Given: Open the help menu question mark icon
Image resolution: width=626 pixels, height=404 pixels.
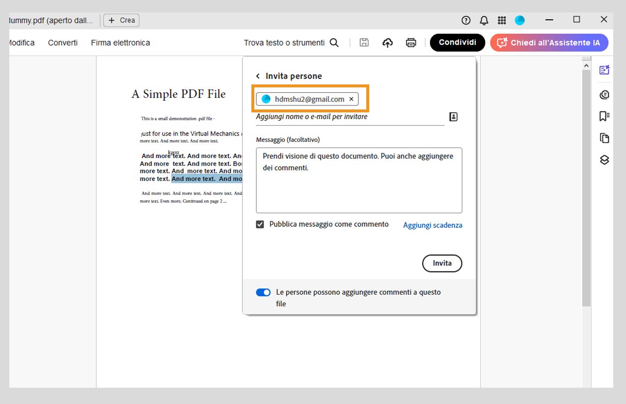Looking at the screenshot, I should [465, 20].
